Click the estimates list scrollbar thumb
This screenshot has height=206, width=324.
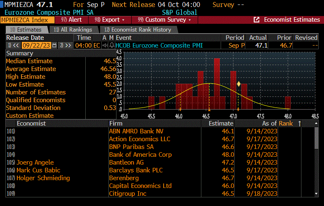pos(316,138)
